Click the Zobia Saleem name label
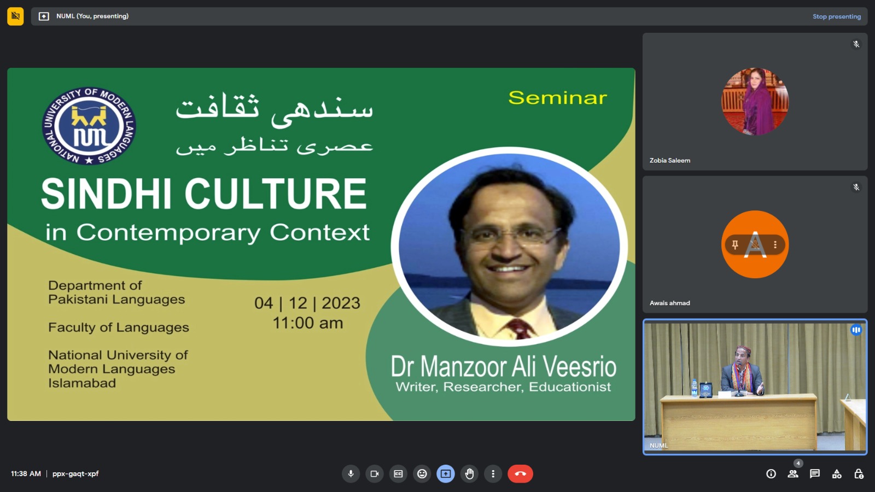Image resolution: width=875 pixels, height=492 pixels. click(x=670, y=160)
